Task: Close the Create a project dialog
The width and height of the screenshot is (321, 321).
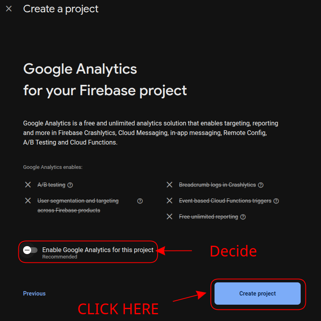Action: tap(9, 9)
